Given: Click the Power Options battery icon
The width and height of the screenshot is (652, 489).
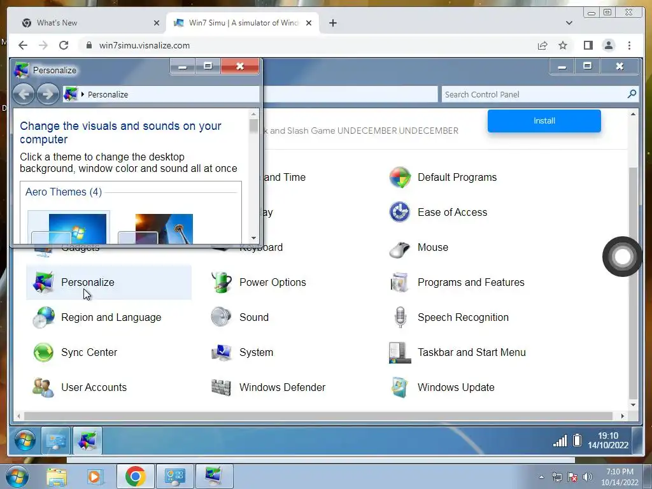Looking at the screenshot, I should click(222, 282).
